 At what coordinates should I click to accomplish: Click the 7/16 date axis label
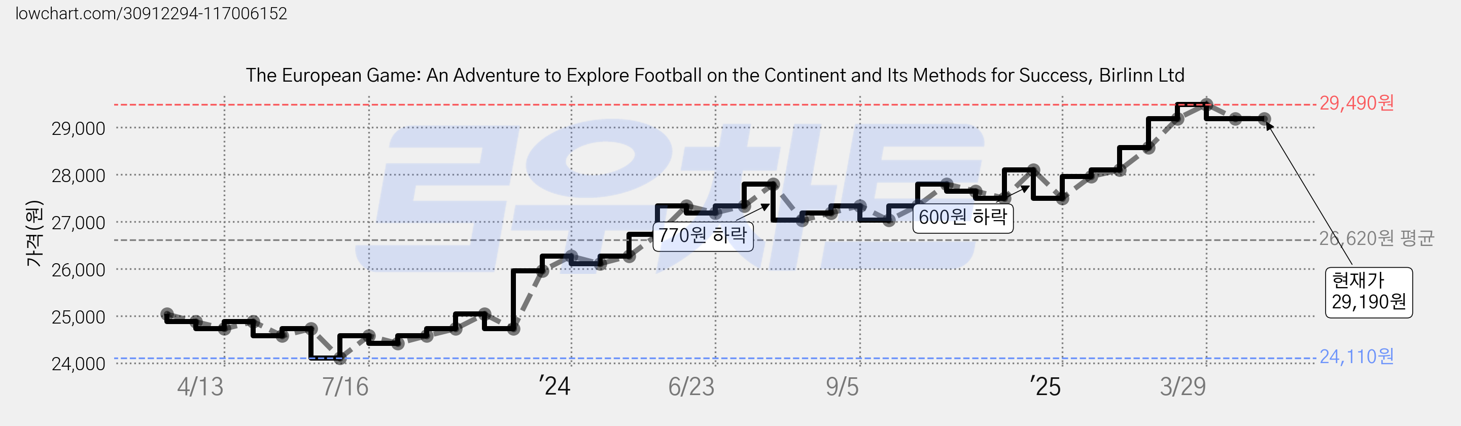[x=345, y=387]
